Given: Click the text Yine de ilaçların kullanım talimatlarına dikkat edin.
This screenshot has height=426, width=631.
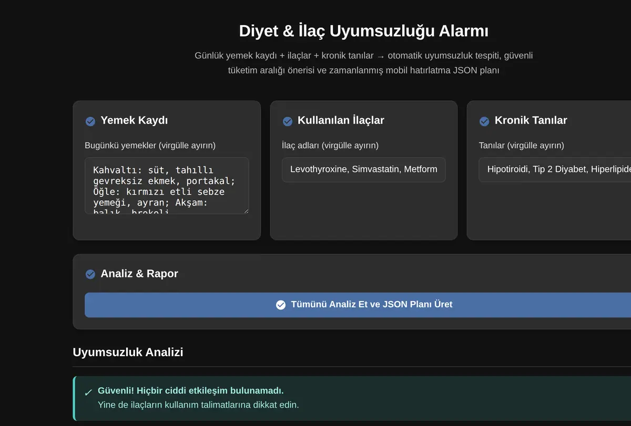Looking at the screenshot, I should tap(198, 405).
